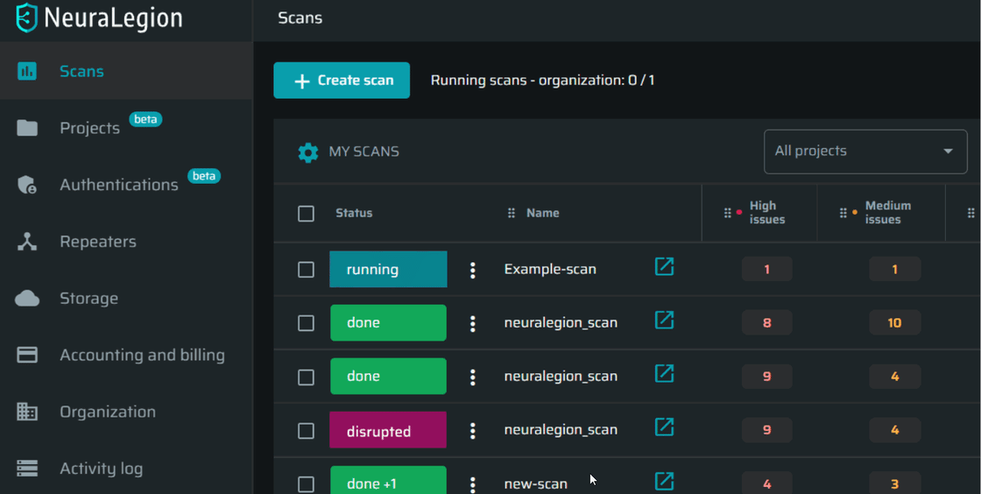The image size is (981, 494).
Task: Click the done +1 status badge
Action: [388, 480]
